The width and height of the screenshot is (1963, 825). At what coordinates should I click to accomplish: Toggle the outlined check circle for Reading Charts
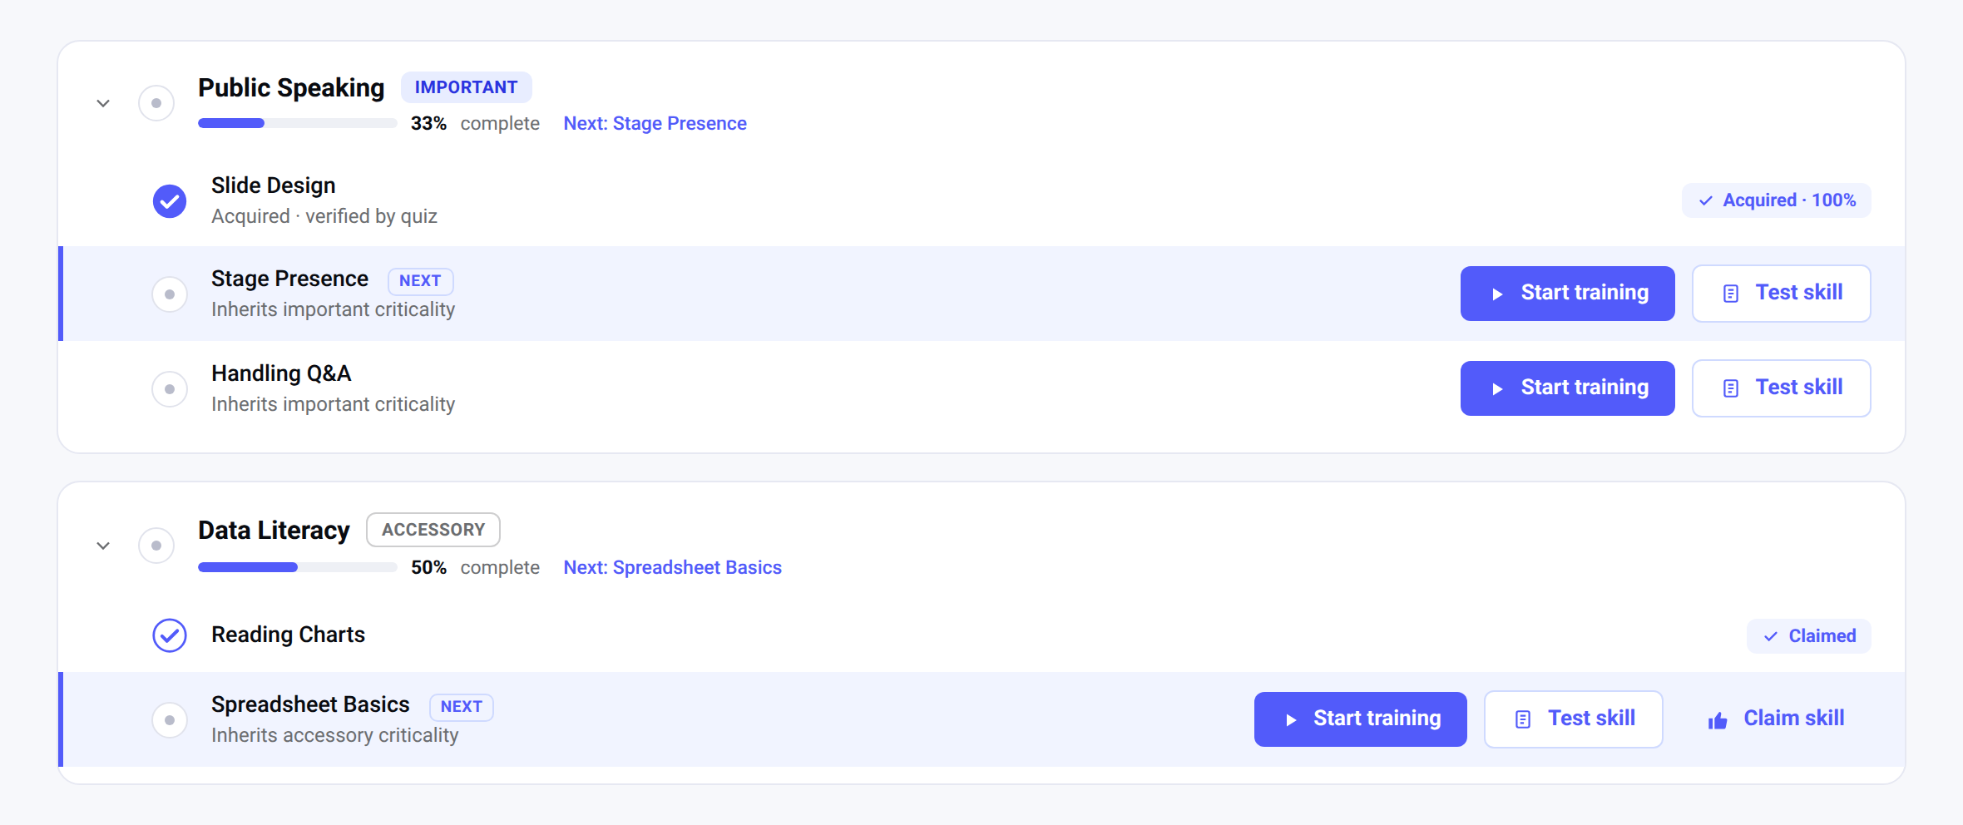click(x=170, y=635)
